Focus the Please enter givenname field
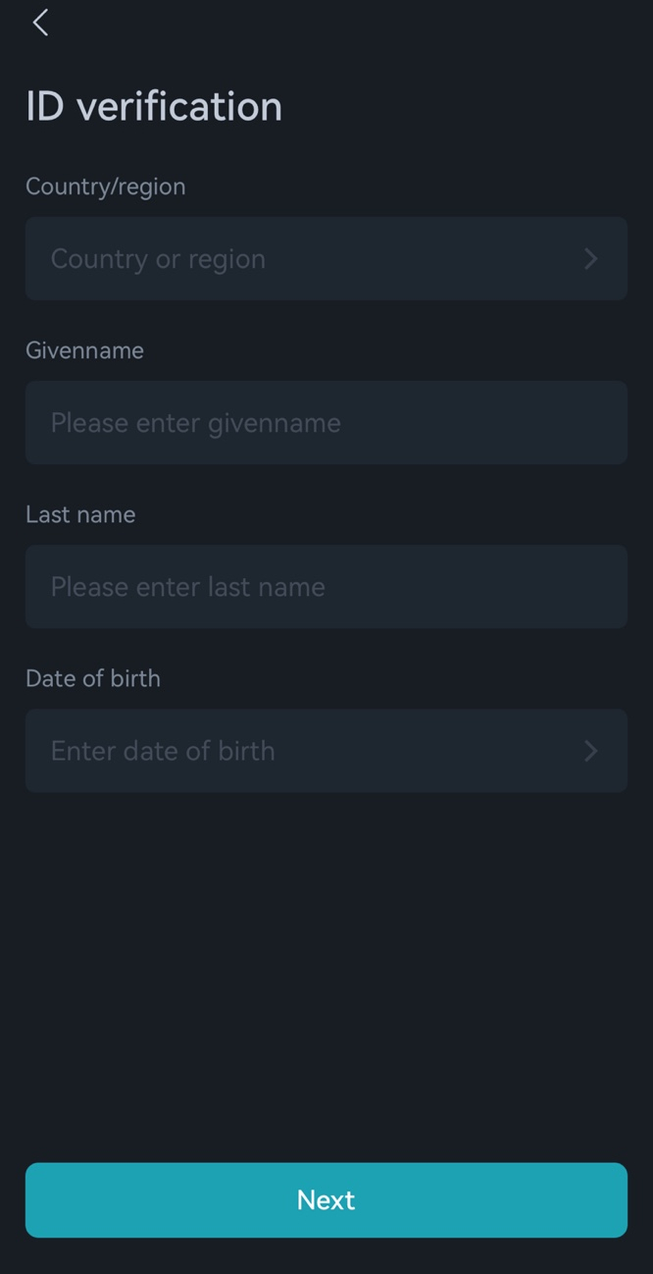The image size is (653, 1274). coord(326,422)
